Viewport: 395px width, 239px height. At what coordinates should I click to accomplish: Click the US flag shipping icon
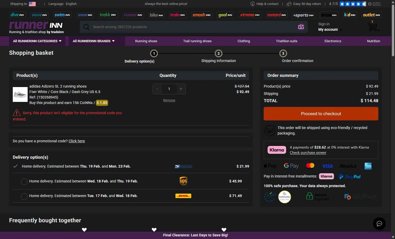pos(32,4)
